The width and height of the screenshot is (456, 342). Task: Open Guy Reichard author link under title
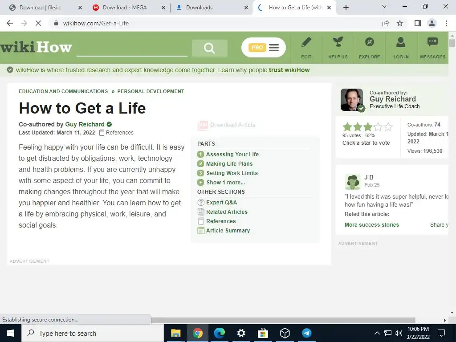(x=85, y=124)
